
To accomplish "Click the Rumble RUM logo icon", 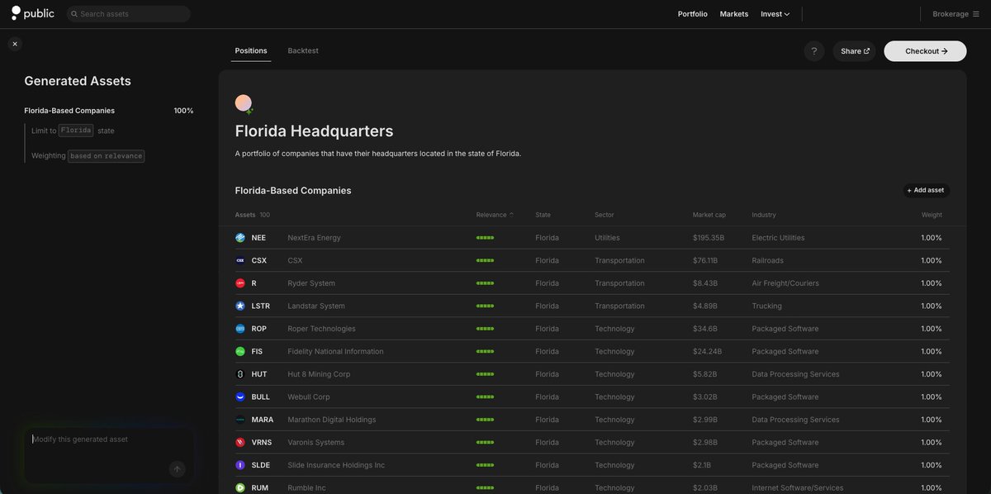I will 240,487.
